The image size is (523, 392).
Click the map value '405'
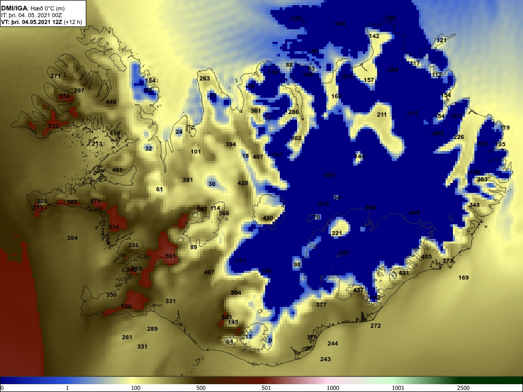427,257
